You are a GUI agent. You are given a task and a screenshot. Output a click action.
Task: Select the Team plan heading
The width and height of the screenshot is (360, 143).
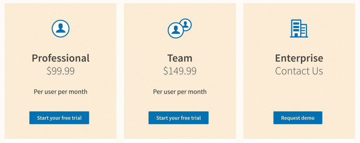point(180,58)
